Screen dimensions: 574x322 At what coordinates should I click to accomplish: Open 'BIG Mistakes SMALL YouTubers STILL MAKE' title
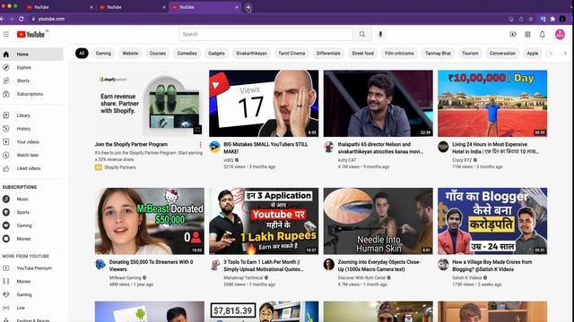[265, 148]
